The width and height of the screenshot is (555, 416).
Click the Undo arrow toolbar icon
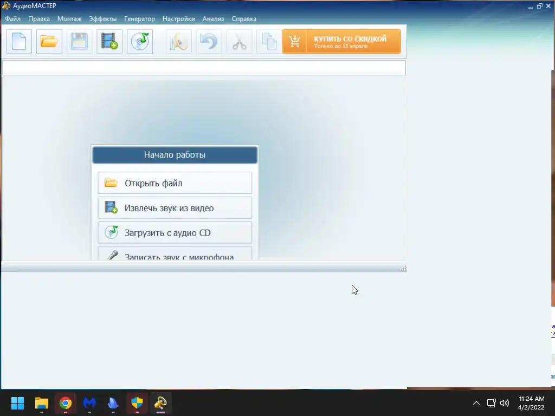(209, 41)
